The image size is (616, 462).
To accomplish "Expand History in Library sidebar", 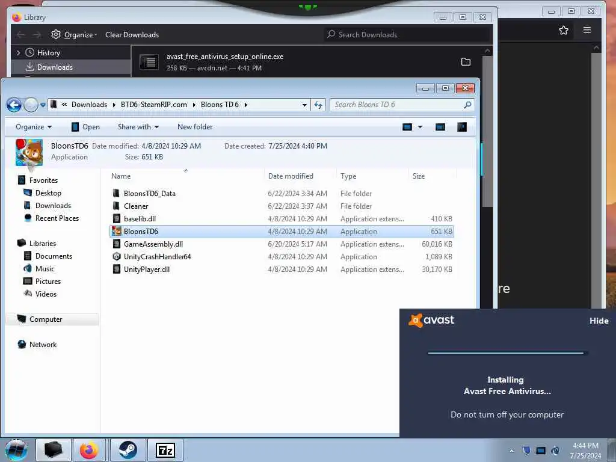I will coord(19,53).
